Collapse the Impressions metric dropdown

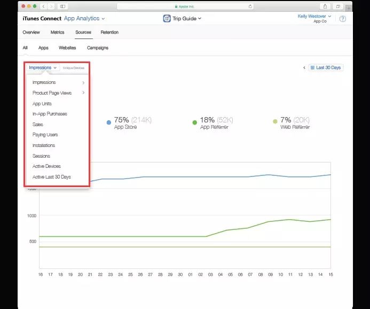pyautogui.click(x=43, y=67)
